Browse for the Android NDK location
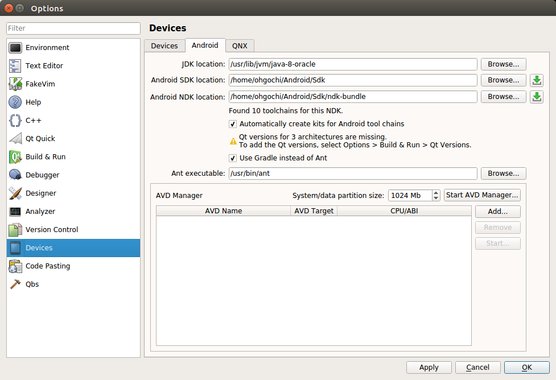556x380 pixels. point(504,96)
